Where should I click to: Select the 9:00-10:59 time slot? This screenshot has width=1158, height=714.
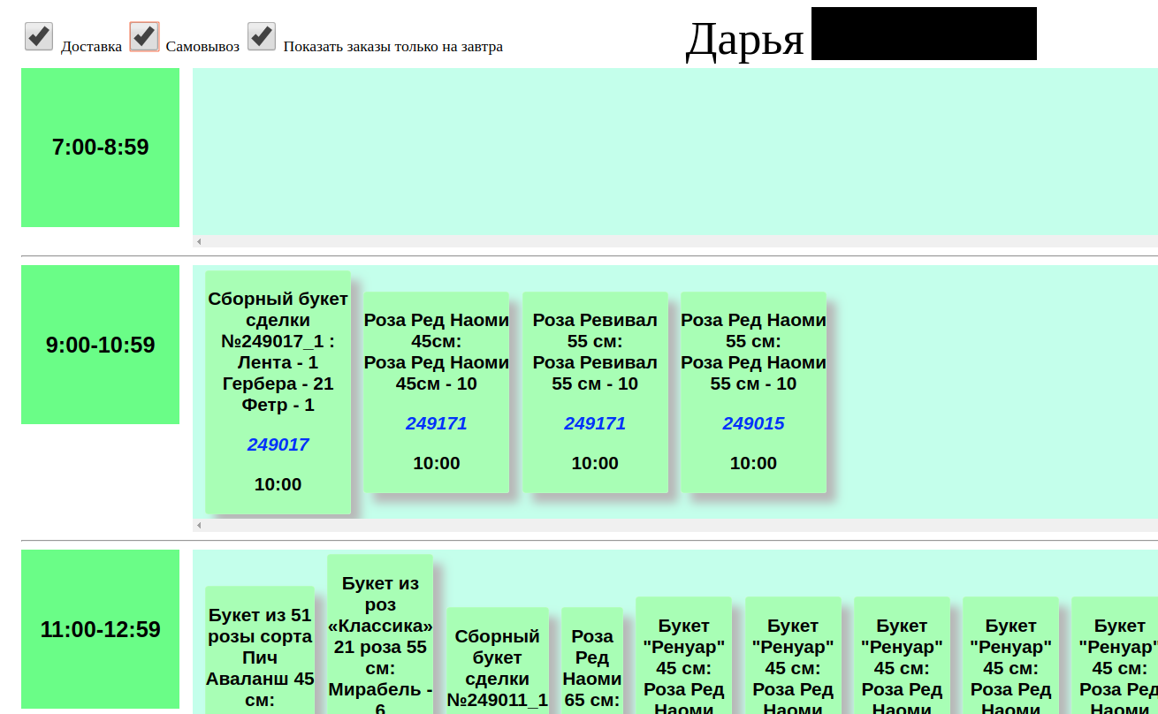point(101,345)
